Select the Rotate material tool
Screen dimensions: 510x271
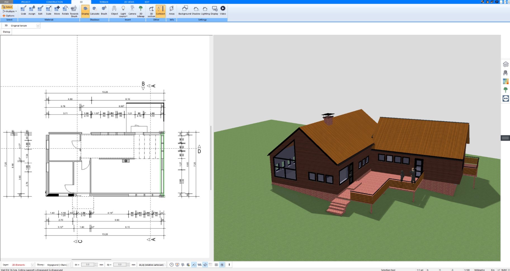pyautogui.click(x=65, y=10)
